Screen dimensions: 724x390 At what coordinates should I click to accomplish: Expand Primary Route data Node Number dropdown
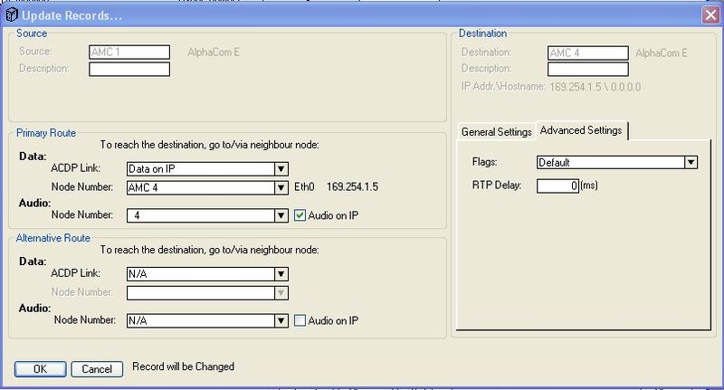coord(281,188)
